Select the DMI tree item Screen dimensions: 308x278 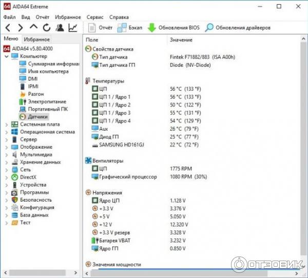28,79
